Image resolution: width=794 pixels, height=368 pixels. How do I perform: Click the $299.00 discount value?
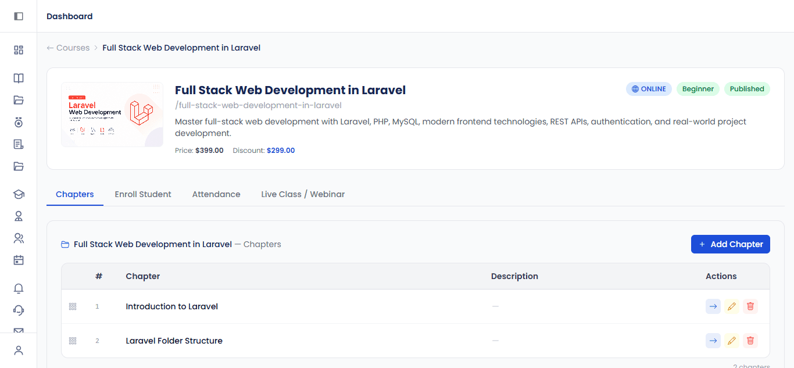pyautogui.click(x=281, y=151)
